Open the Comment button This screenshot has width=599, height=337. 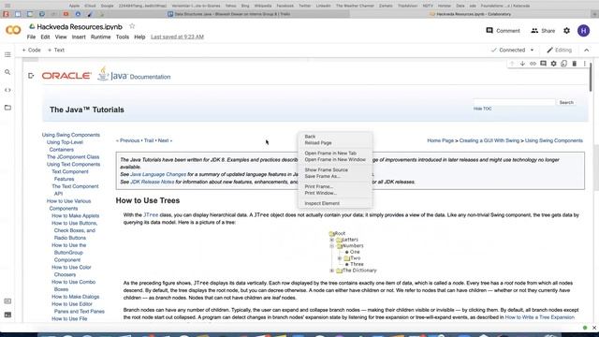tap(503, 31)
